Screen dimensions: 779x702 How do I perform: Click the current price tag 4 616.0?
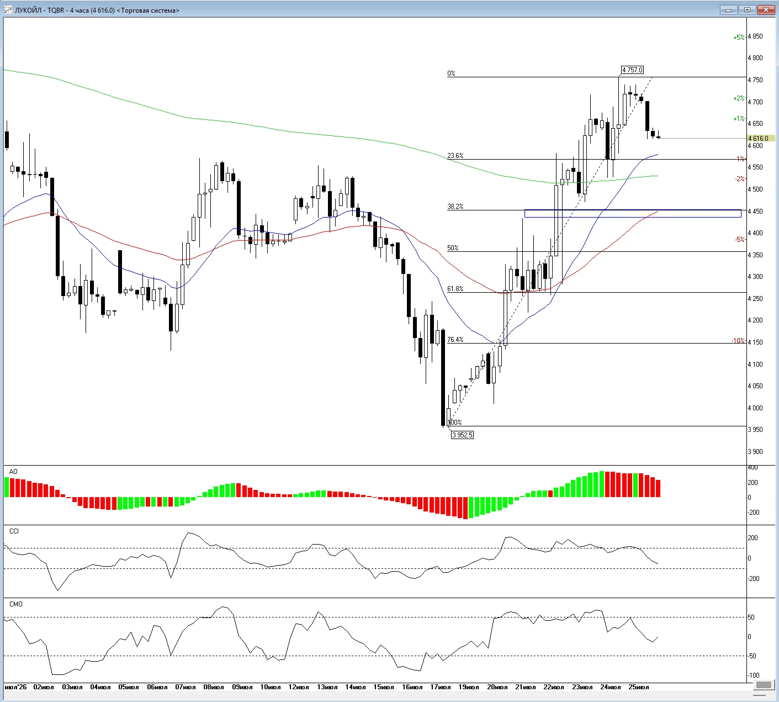tap(761, 138)
